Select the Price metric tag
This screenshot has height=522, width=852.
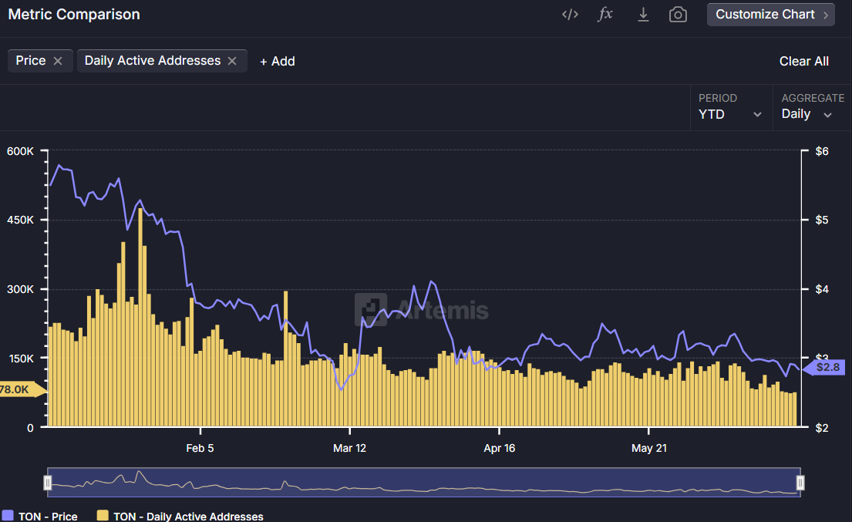pos(31,61)
